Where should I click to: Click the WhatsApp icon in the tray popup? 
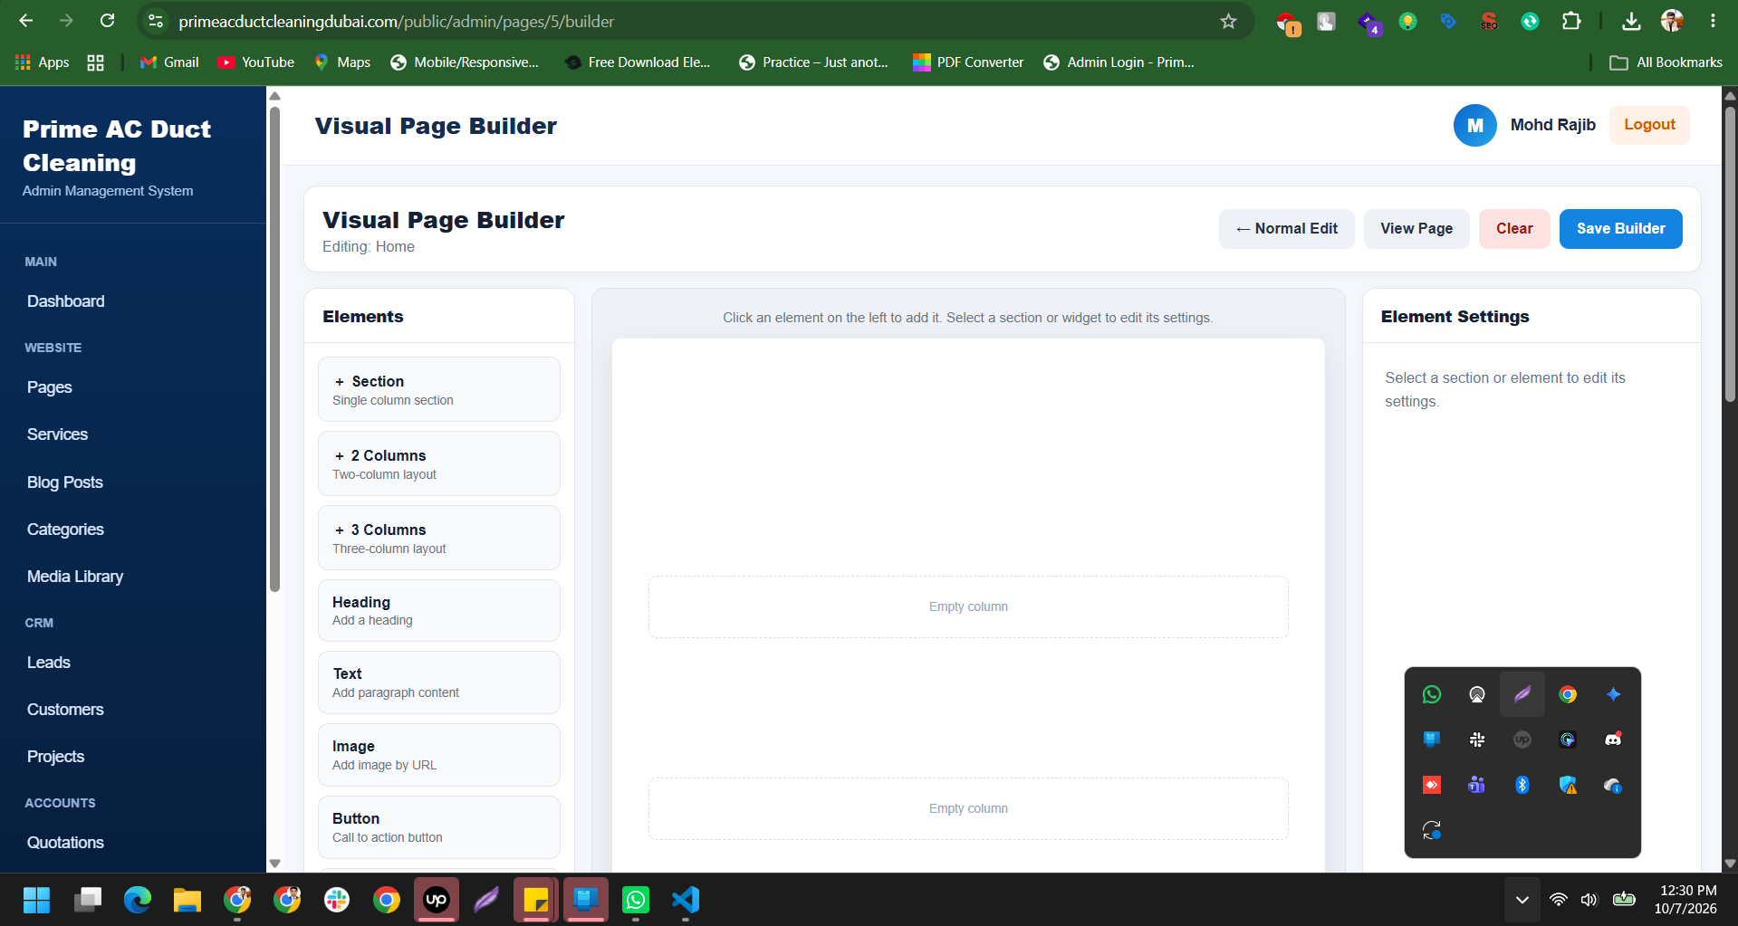click(1432, 694)
